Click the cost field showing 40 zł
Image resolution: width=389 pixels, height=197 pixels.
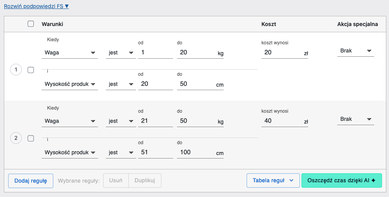tap(281, 121)
